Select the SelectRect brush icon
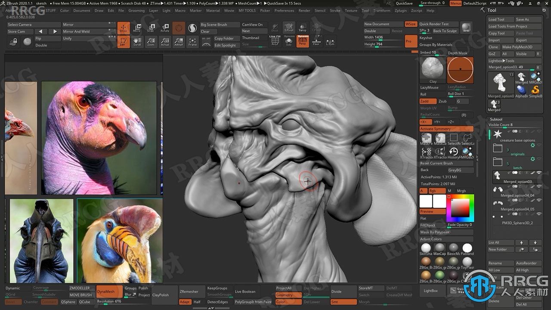This screenshot has height=310, width=551. (453, 139)
